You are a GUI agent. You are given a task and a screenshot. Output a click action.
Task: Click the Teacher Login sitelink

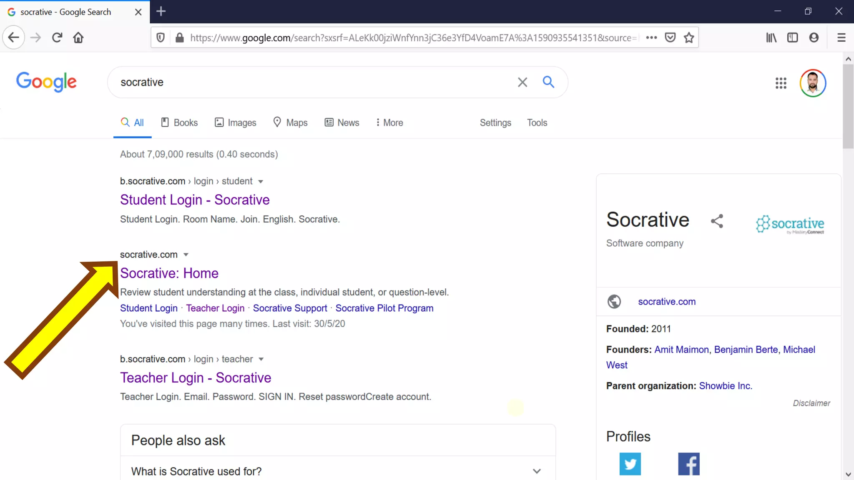[215, 308]
